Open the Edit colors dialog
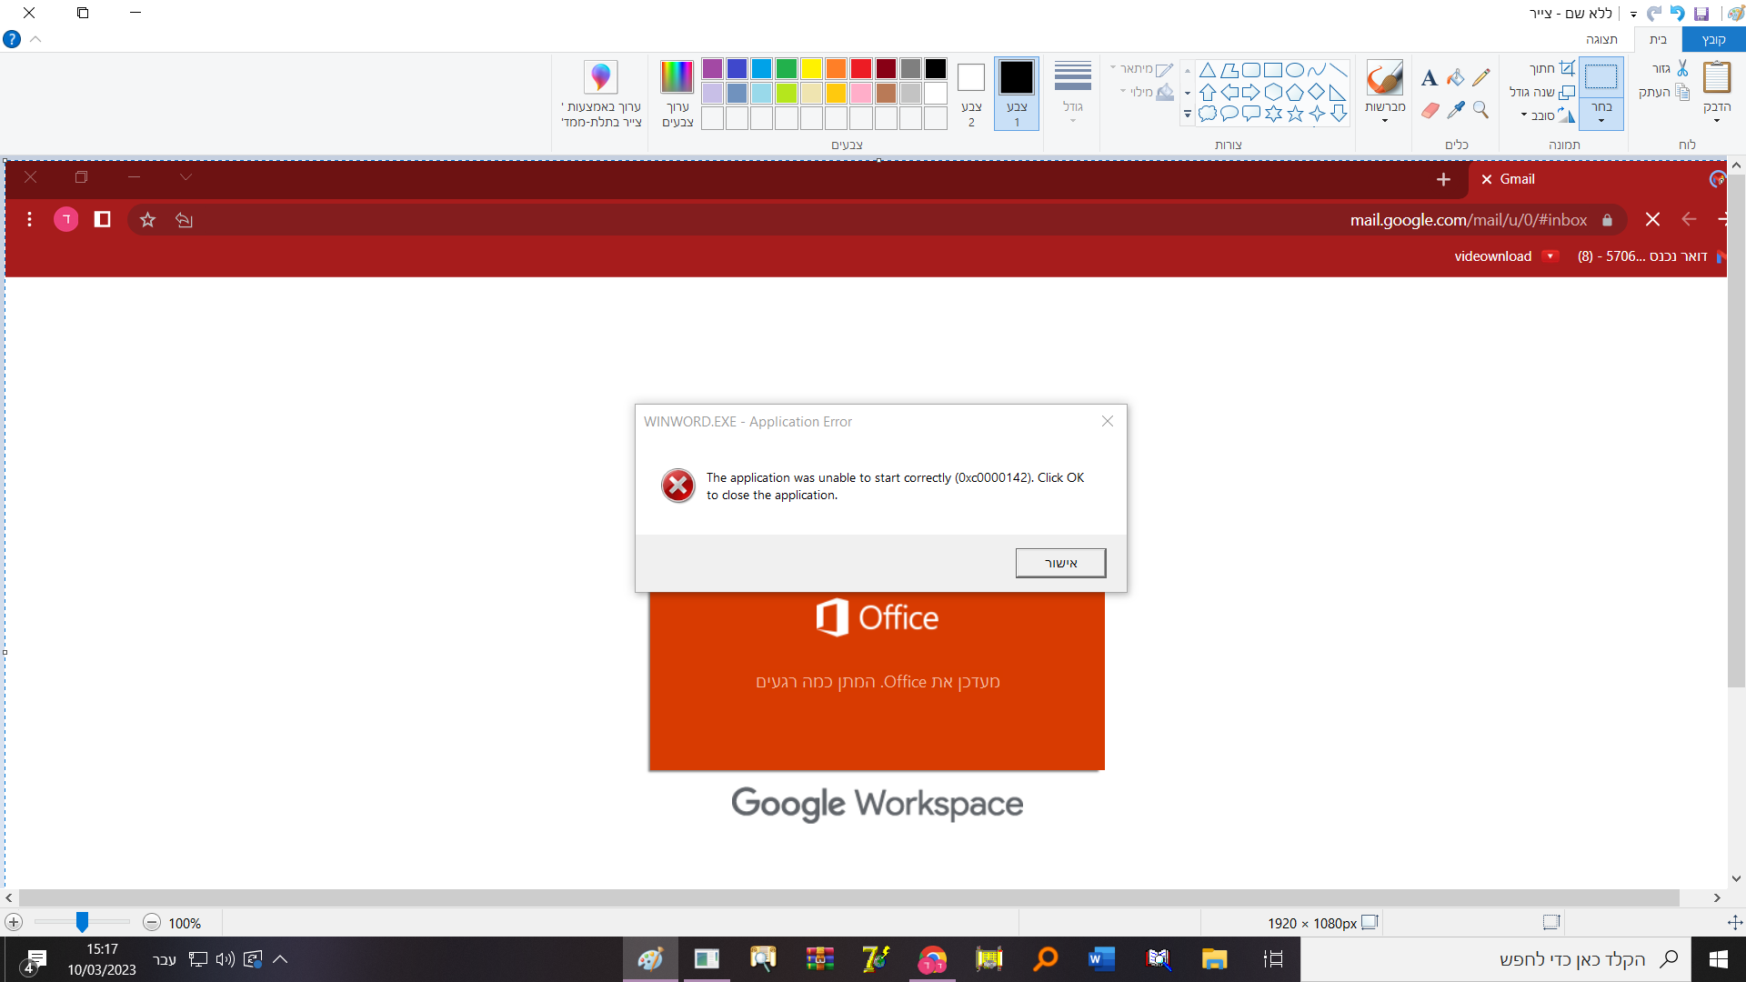 point(677,94)
